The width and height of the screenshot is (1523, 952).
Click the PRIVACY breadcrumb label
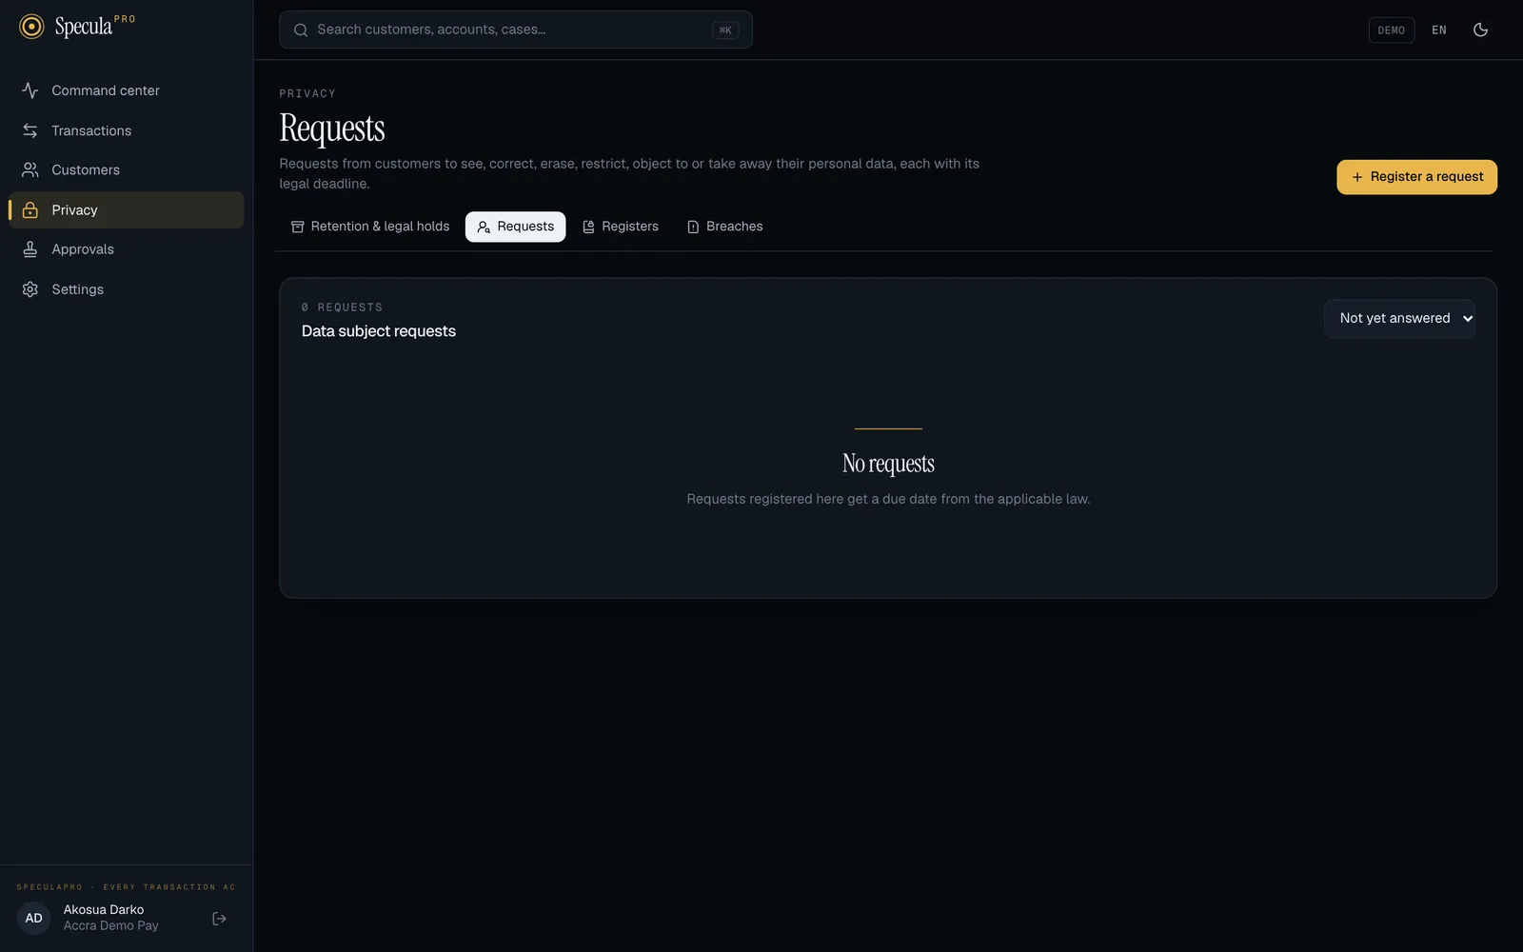[x=307, y=93]
